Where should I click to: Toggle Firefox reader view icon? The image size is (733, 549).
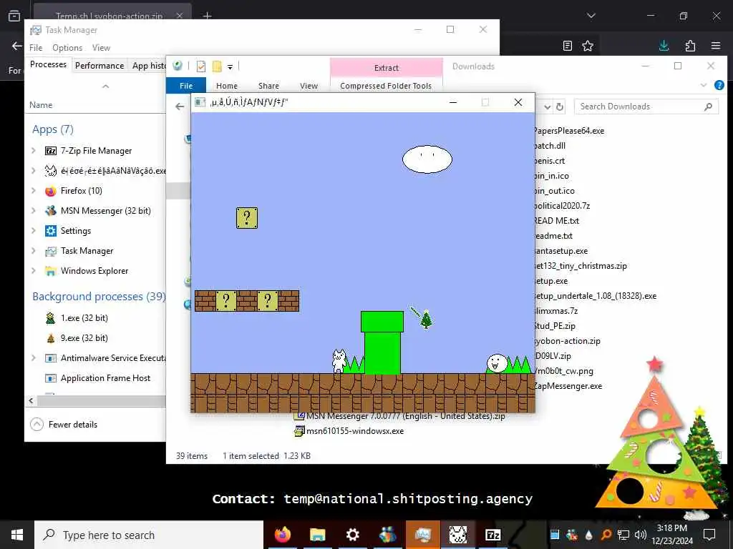tap(568, 45)
